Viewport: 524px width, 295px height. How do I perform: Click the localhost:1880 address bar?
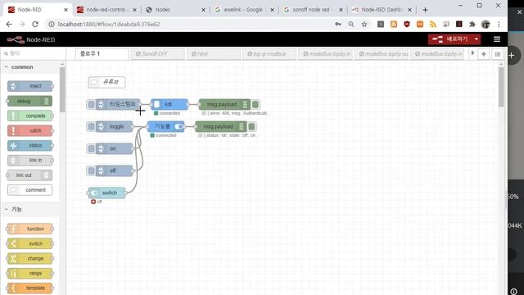click(x=191, y=24)
